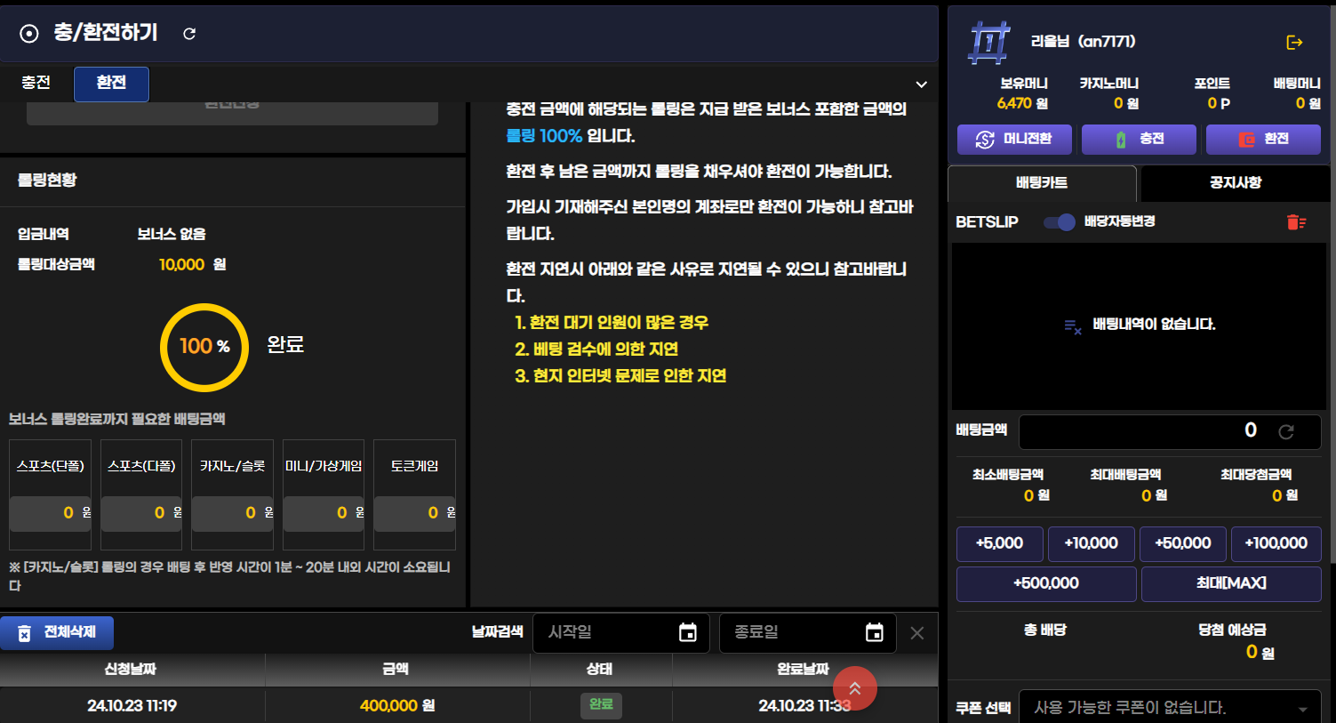The height and width of the screenshot is (723, 1336).
Task: Reset betting amount with the refresh icon
Action: (1285, 432)
